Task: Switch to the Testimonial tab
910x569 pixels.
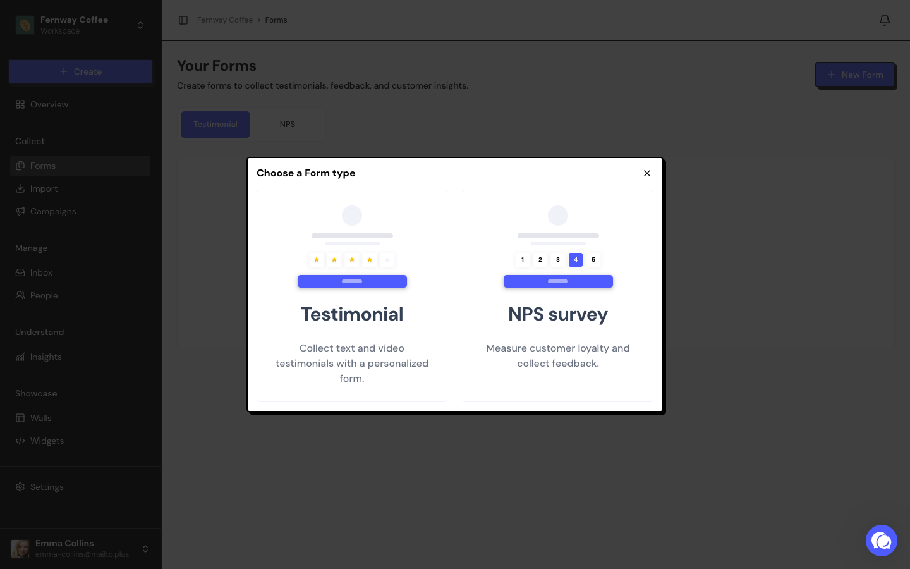Action: click(215, 125)
